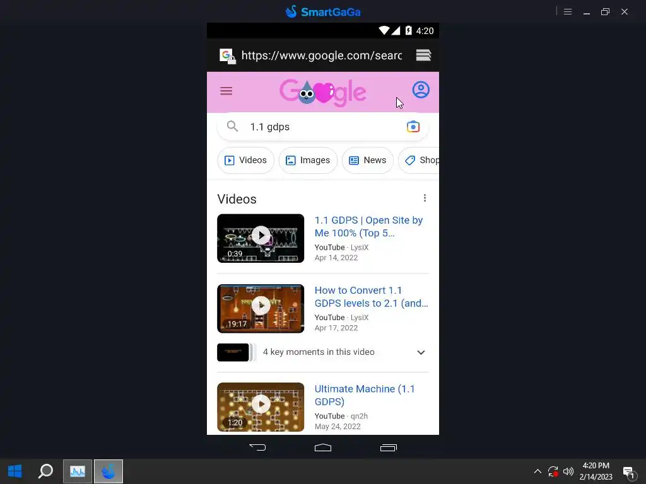Select the Shopping filter chip
Viewport: 646px width, 484px height.
click(419, 160)
